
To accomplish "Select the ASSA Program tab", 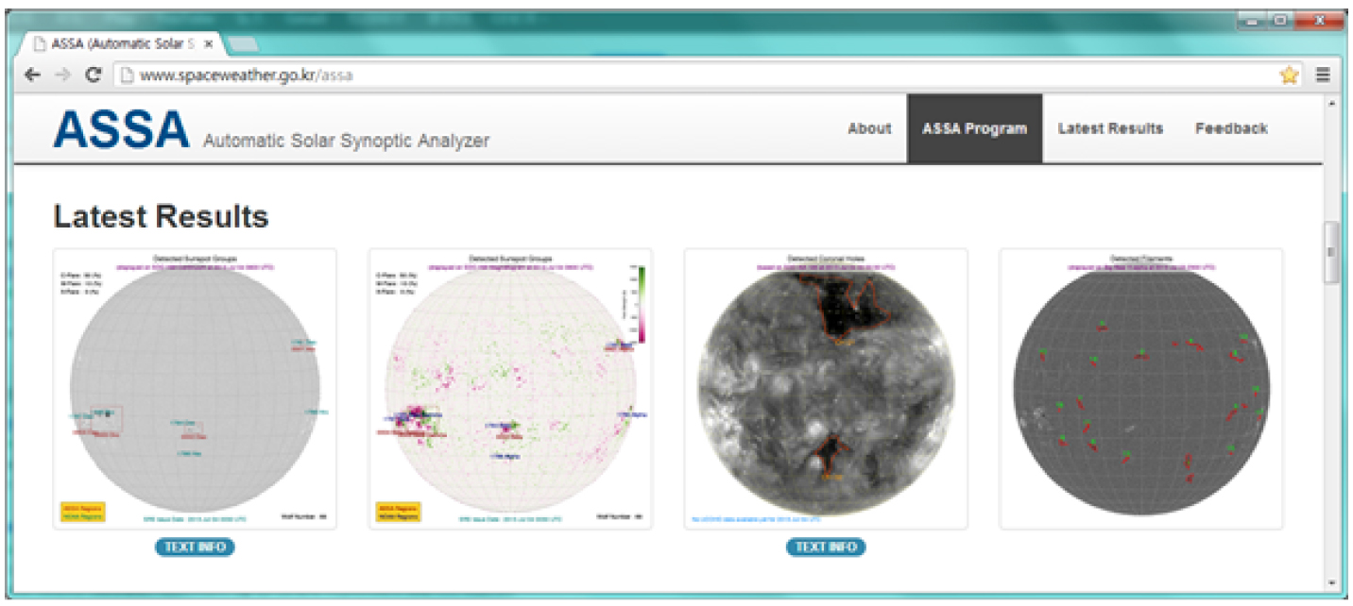I will [974, 128].
